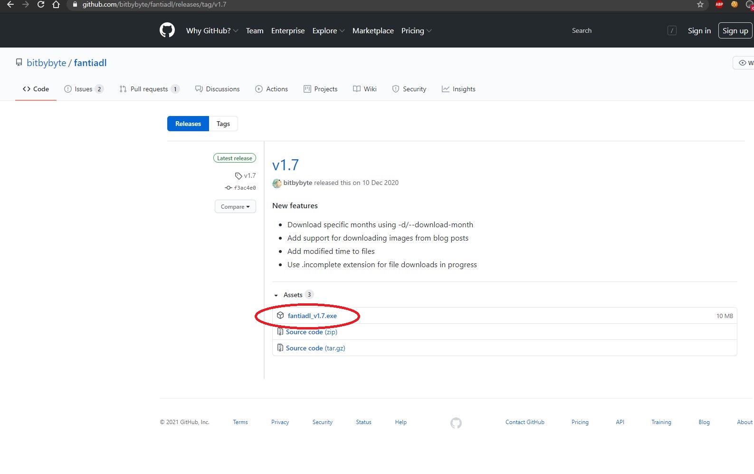Go forward with the browser forward arrow

point(26,4)
